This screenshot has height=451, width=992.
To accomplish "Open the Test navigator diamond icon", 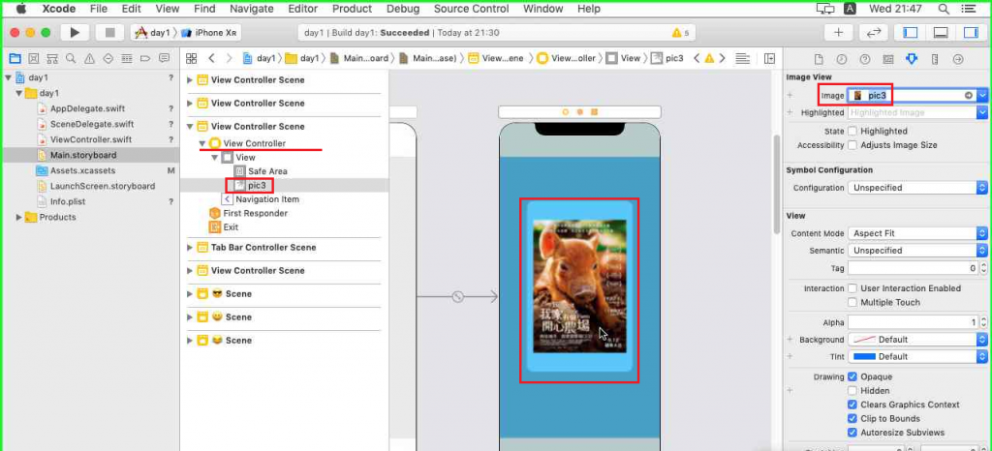I will (108, 59).
